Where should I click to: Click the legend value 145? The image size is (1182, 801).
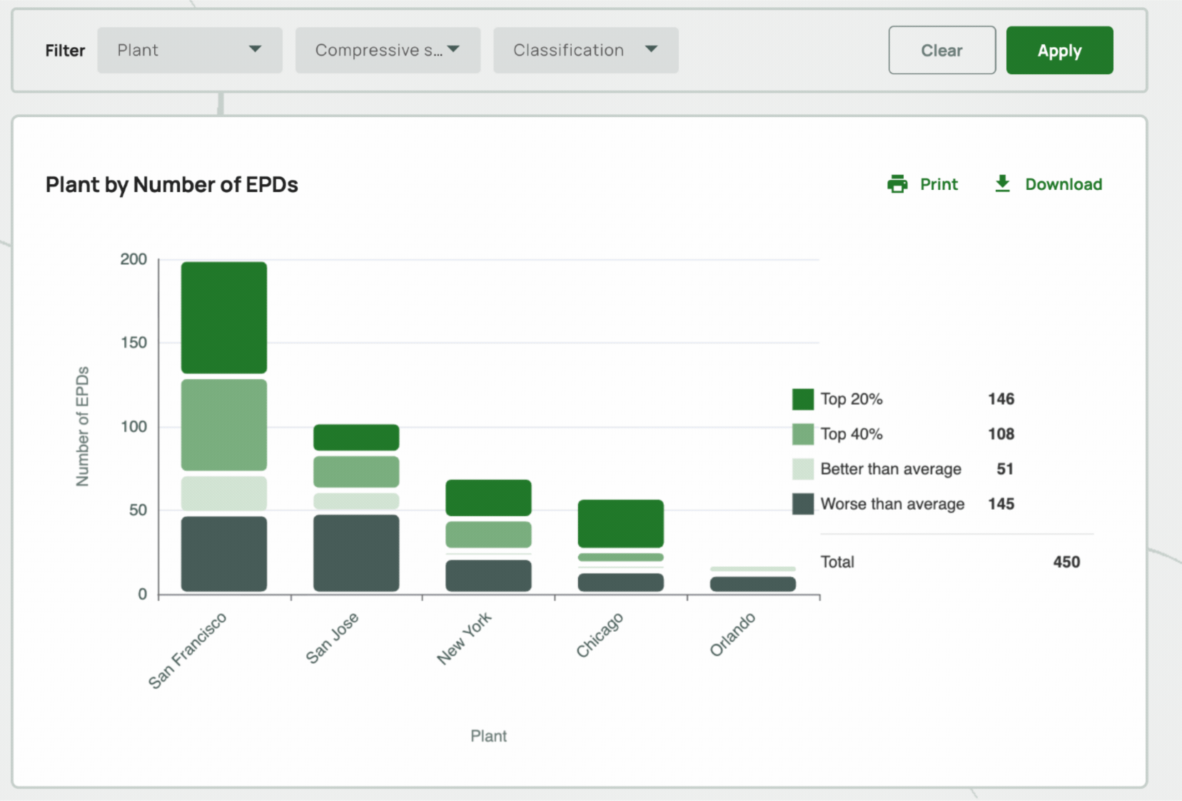[x=1001, y=504]
